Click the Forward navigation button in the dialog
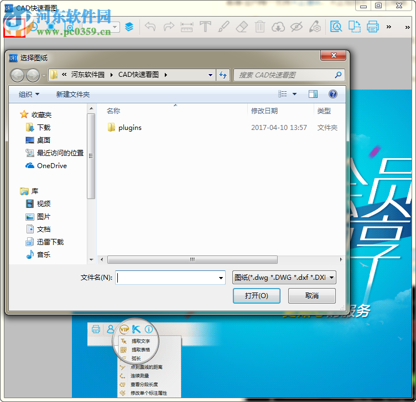This screenshot has width=416, height=402. tap(33, 75)
